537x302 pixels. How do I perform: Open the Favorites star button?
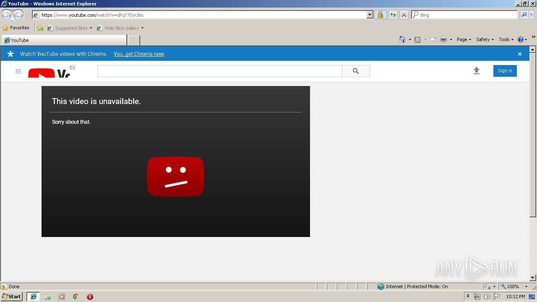tap(16, 28)
